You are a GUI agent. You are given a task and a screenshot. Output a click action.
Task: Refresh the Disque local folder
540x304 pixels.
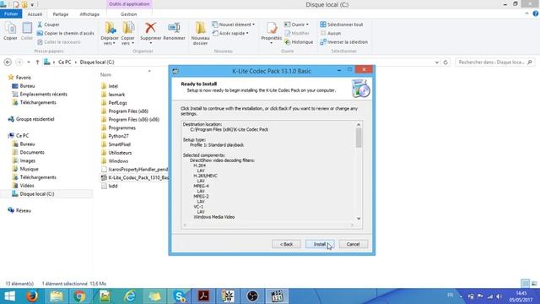click(x=445, y=62)
